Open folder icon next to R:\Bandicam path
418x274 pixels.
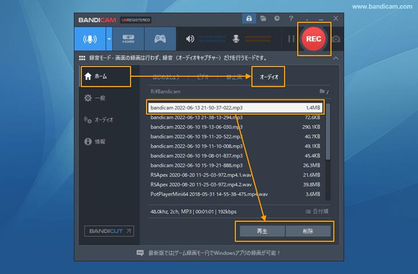(x=322, y=91)
